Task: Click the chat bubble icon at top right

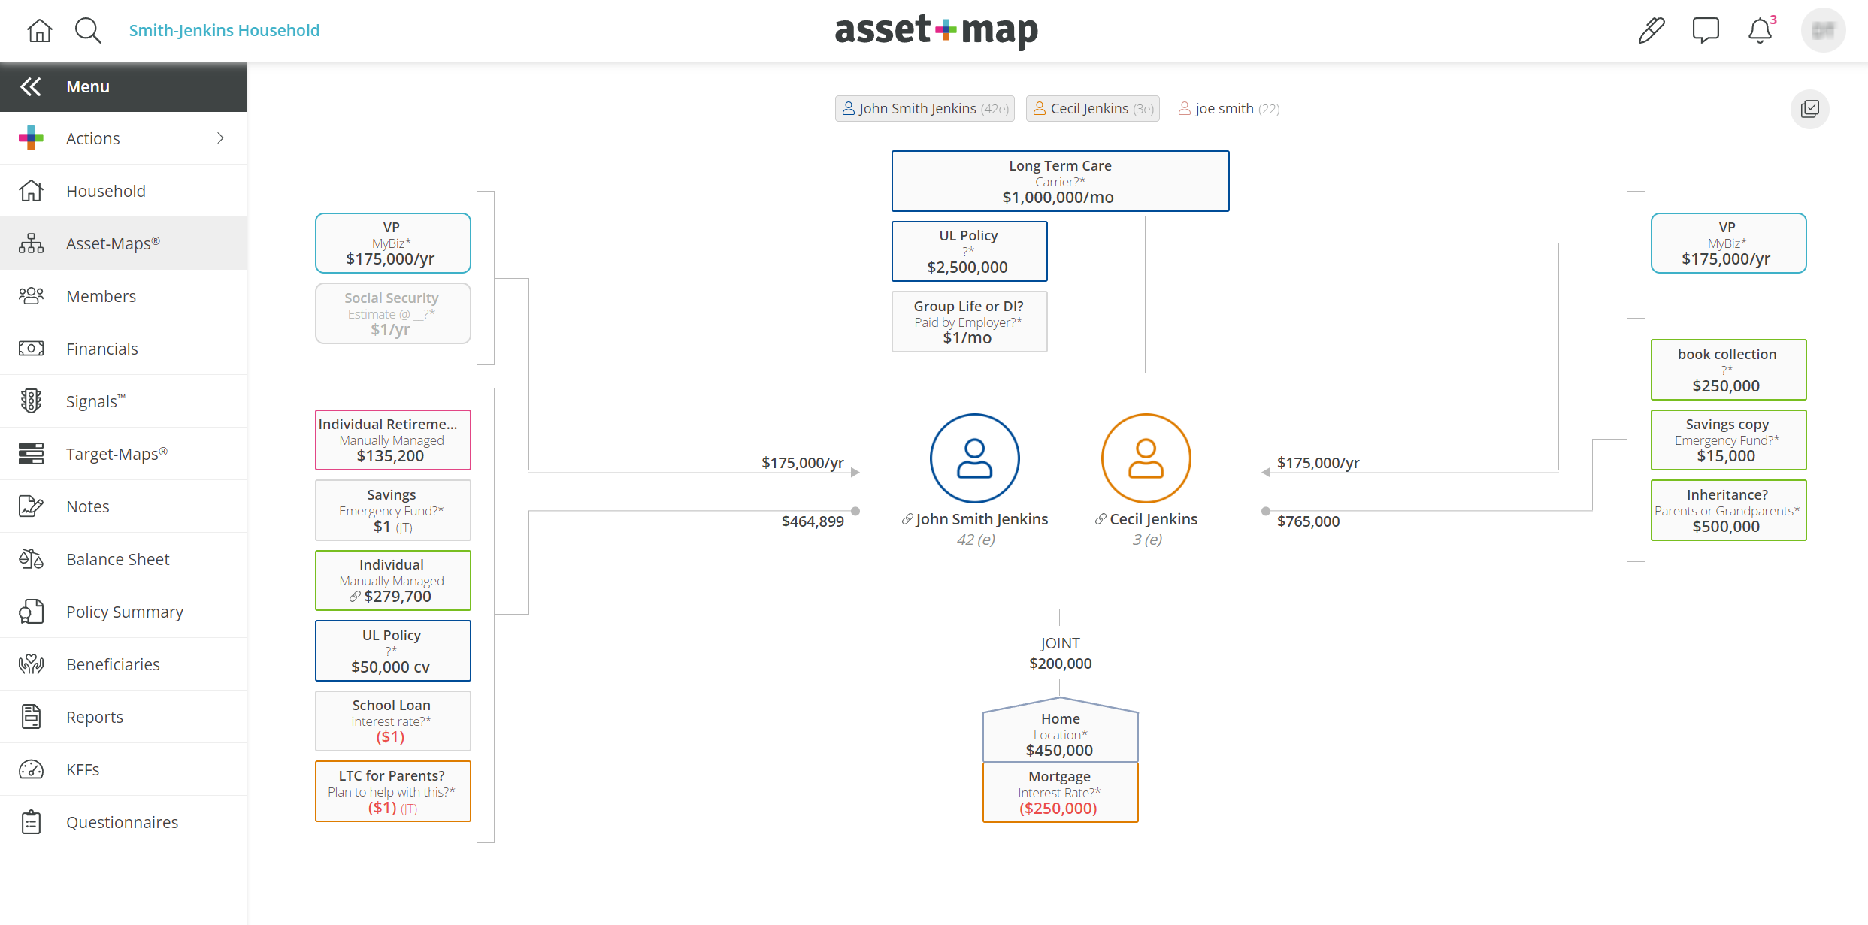Action: tap(1705, 29)
